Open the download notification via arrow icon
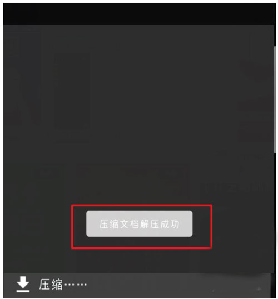Screen dimensions: 278x299 23,284
